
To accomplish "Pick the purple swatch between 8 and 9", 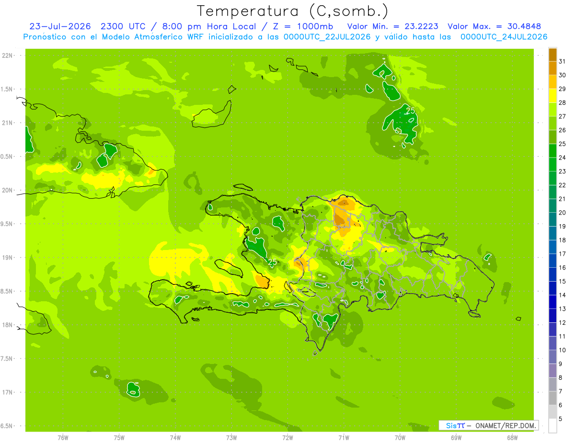I will tap(552, 371).
